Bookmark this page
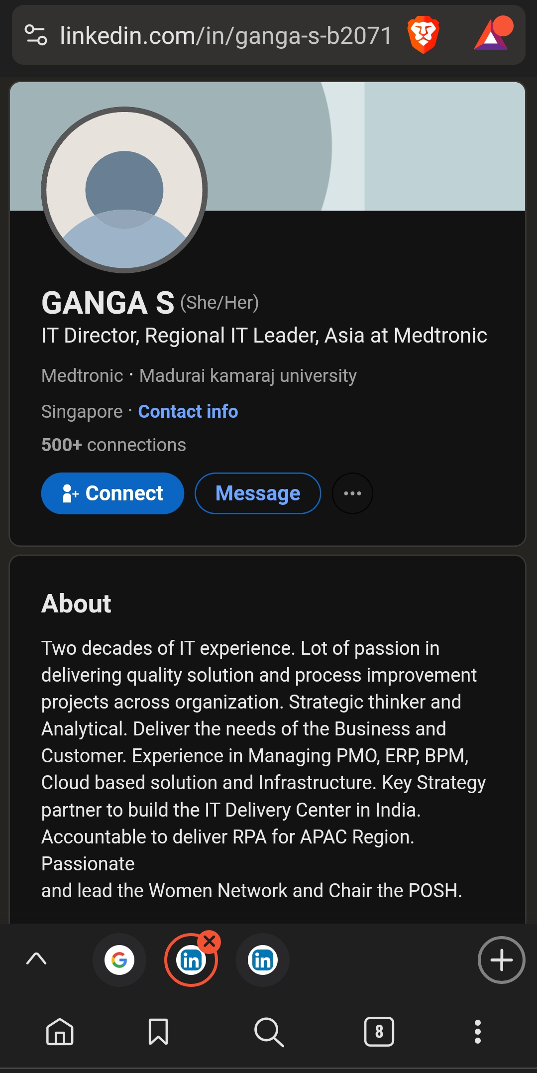Image resolution: width=537 pixels, height=1073 pixels. 158,1032
